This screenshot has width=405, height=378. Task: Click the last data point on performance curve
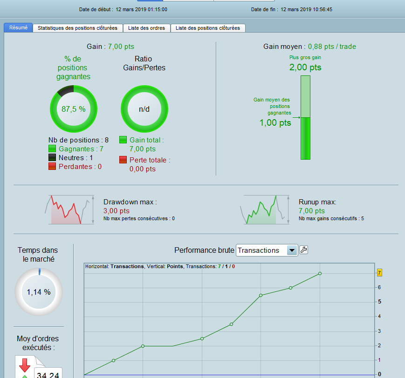point(320,273)
